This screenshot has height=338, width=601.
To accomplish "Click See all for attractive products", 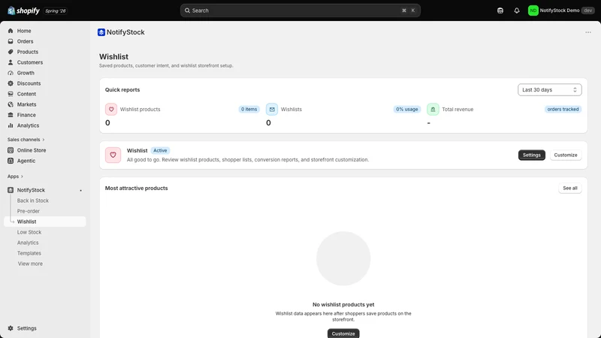I will point(569,189).
